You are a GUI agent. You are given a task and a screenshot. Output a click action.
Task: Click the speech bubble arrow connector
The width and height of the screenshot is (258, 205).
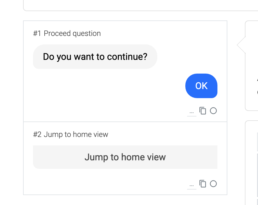coord(240,45)
